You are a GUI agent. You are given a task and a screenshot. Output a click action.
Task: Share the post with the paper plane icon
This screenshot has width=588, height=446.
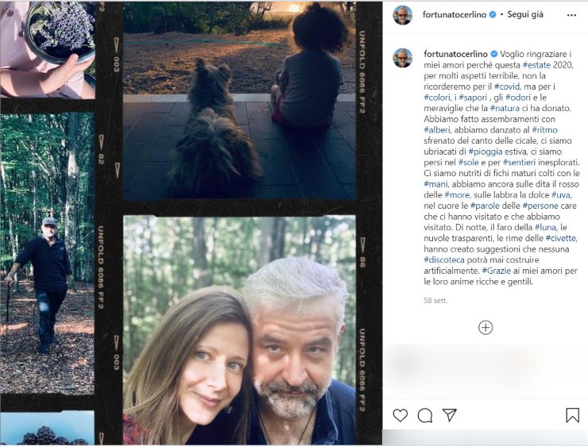[x=450, y=415]
